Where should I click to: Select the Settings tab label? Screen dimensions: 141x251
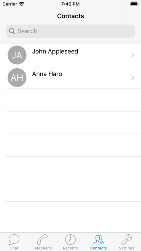point(127,248)
